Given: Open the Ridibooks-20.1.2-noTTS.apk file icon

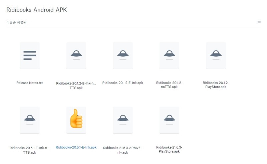Looking at the screenshot, I should click(169, 56).
